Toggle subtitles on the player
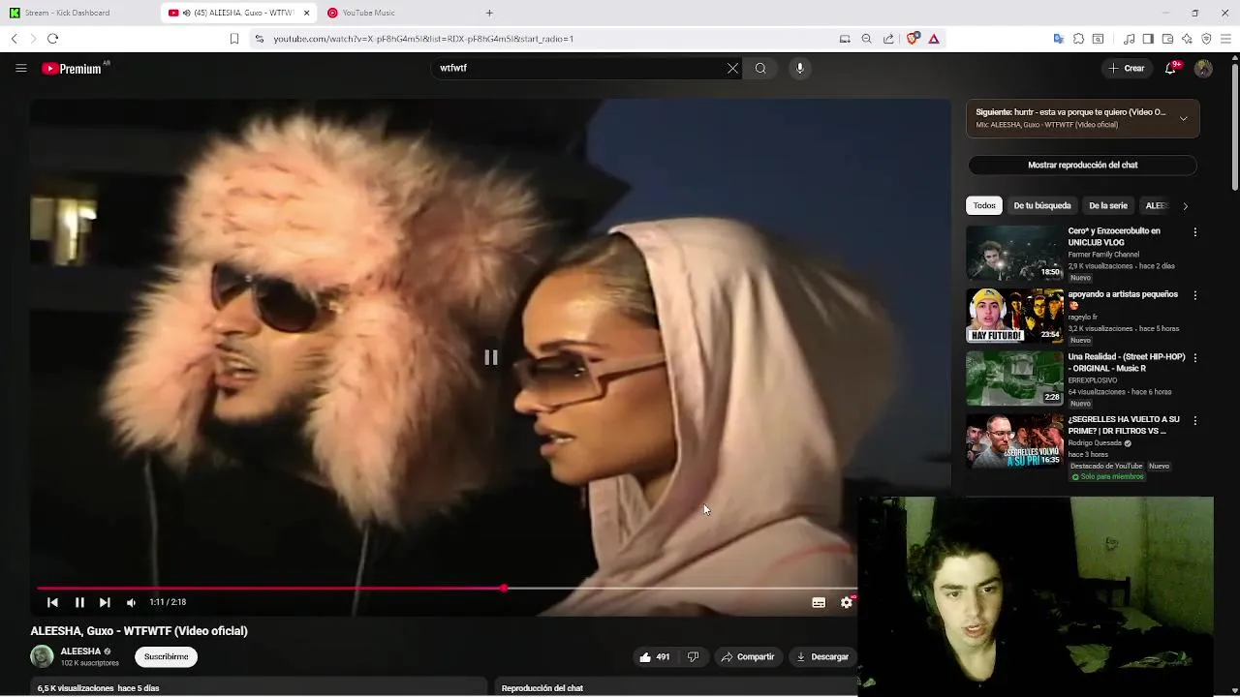The width and height of the screenshot is (1240, 697). 819,602
